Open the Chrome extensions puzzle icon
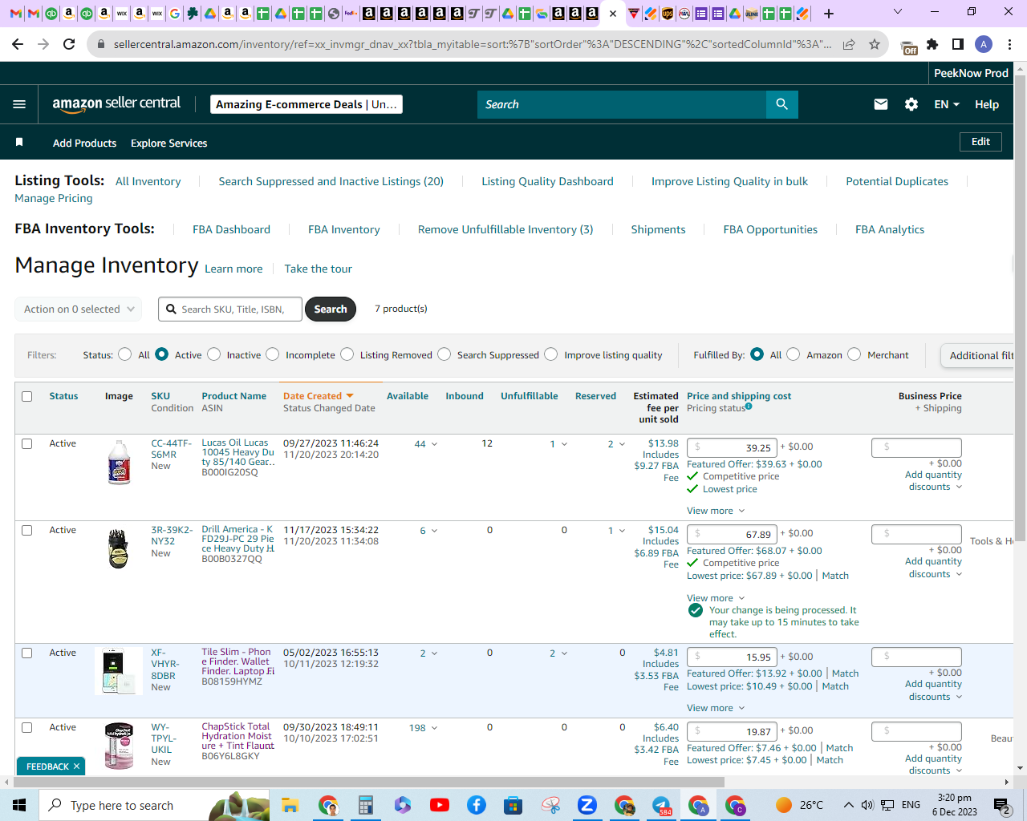Image resolution: width=1027 pixels, height=821 pixels. 932,44
